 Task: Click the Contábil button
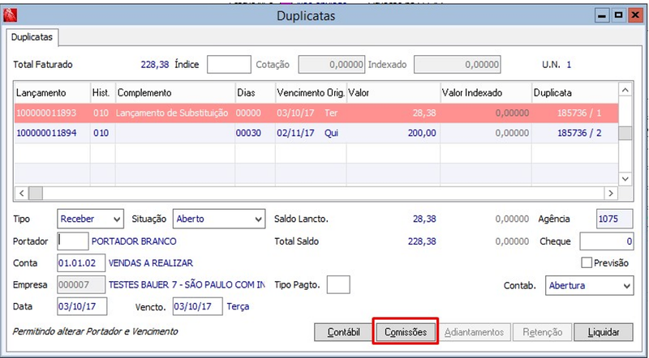click(x=343, y=332)
